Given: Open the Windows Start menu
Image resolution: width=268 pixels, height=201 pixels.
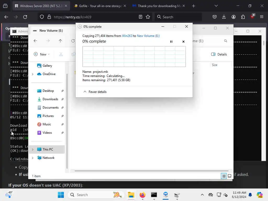Looking at the screenshot, I should [61, 195].
